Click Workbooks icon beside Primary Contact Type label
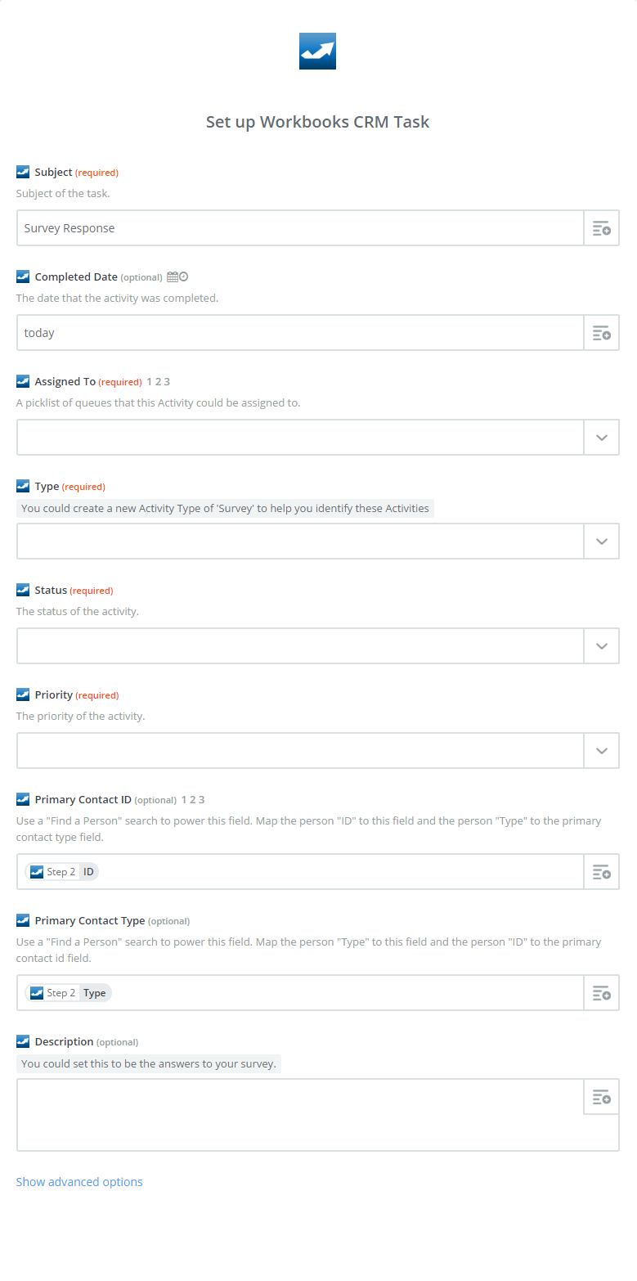This screenshot has width=637, height=1281. click(x=23, y=921)
